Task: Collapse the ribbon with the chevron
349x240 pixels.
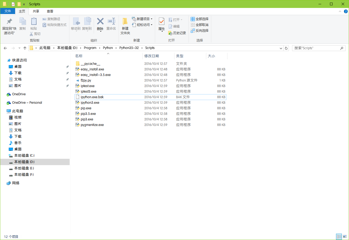Action: click(340, 11)
